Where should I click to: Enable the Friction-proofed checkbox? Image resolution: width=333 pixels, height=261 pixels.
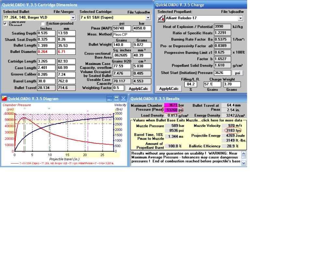pyautogui.click(x=43, y=23)
